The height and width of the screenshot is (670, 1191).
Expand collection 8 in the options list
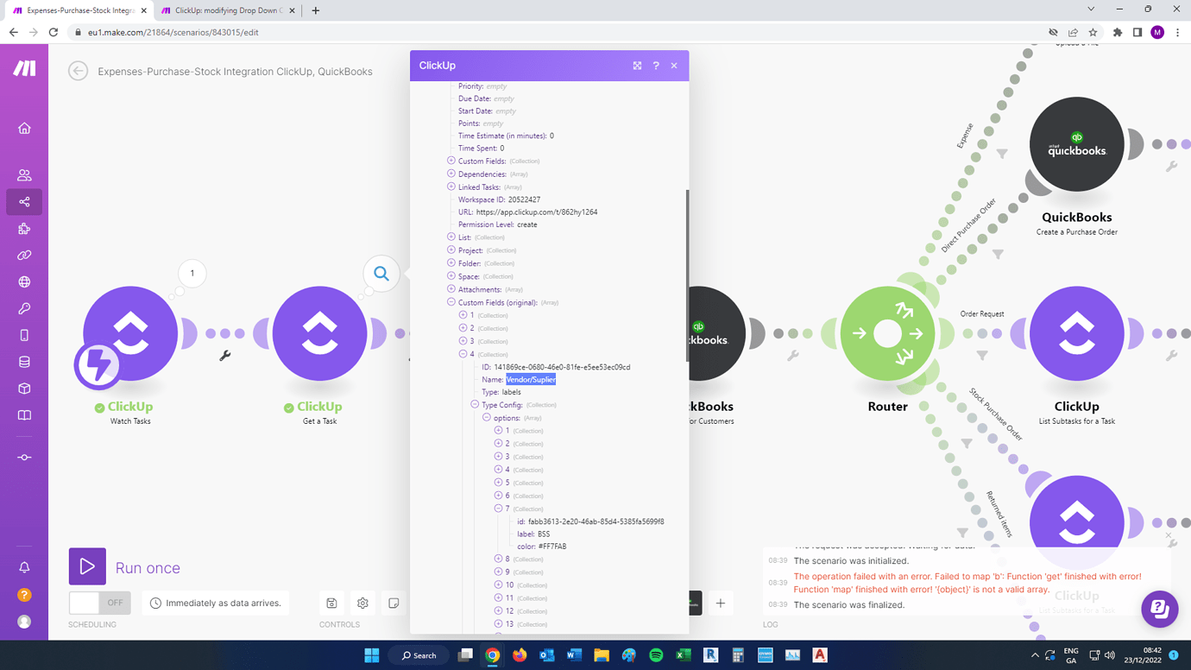[x=499, y=559]
